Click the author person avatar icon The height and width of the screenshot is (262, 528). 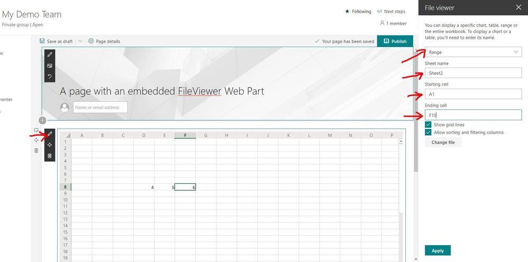click(x=64, y=107)
